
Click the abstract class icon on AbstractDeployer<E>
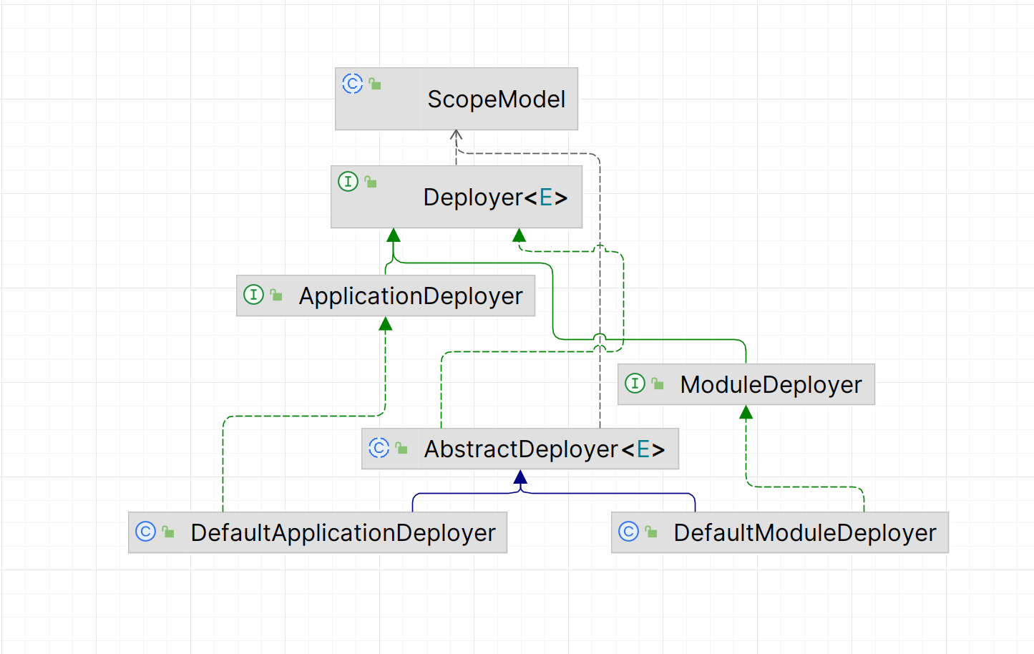click(379, 448)
